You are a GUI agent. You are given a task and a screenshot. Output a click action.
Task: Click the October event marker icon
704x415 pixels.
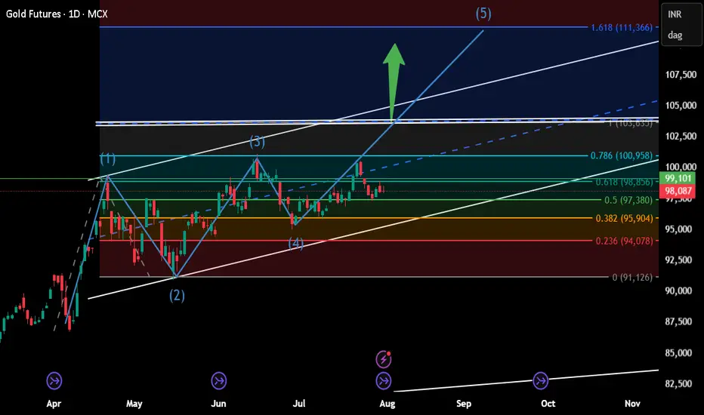[540, 381]
